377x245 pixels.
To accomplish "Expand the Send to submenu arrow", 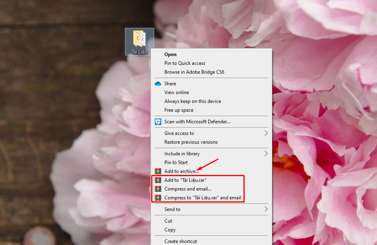I will [x=266, y=209].
